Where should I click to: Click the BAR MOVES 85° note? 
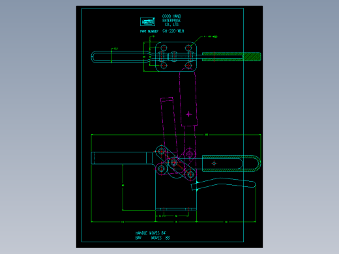[153, 238]
